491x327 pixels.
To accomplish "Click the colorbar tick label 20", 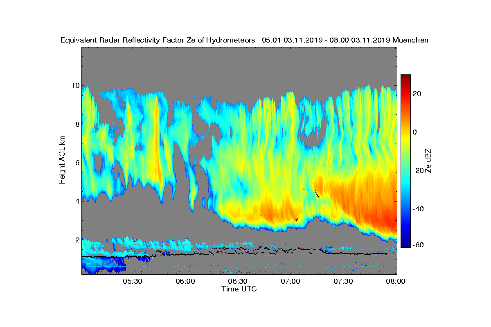I will (x=417, y=94).
